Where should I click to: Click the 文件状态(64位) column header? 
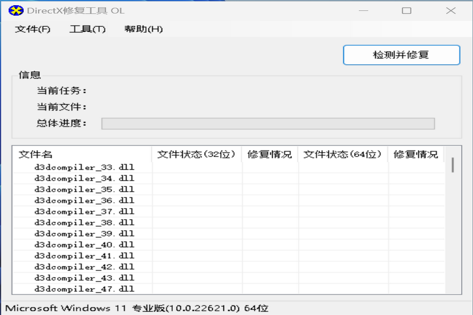click(343, 154)
